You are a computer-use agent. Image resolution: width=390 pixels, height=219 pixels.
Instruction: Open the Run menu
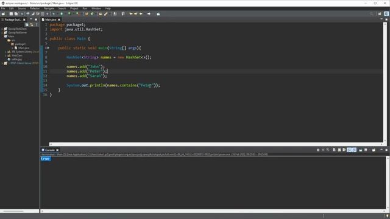tap(85, 9)
